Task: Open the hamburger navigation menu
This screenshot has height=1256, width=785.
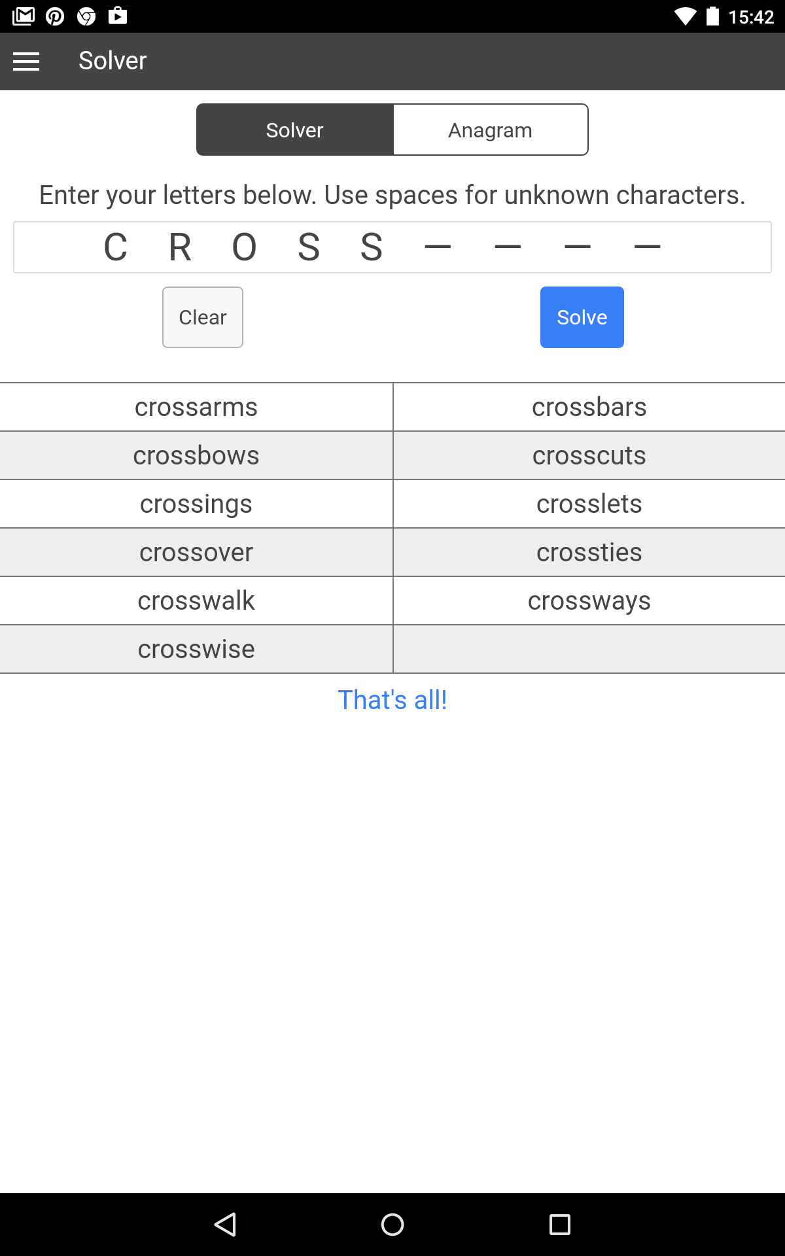Action: [26, 61]
